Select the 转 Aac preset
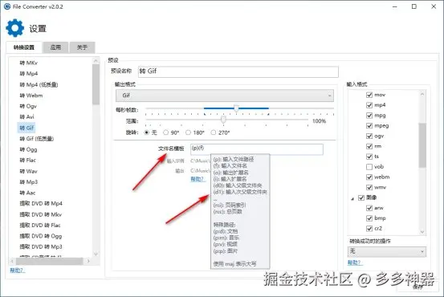444x297 pixels. click(x=27, y=193)
